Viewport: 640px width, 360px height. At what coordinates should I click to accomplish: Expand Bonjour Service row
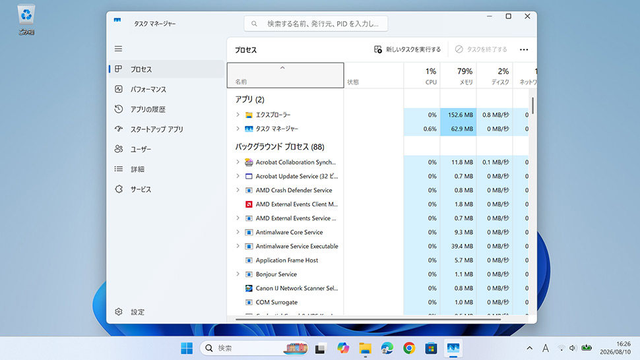pyautogui.click(x=238, y=274)
